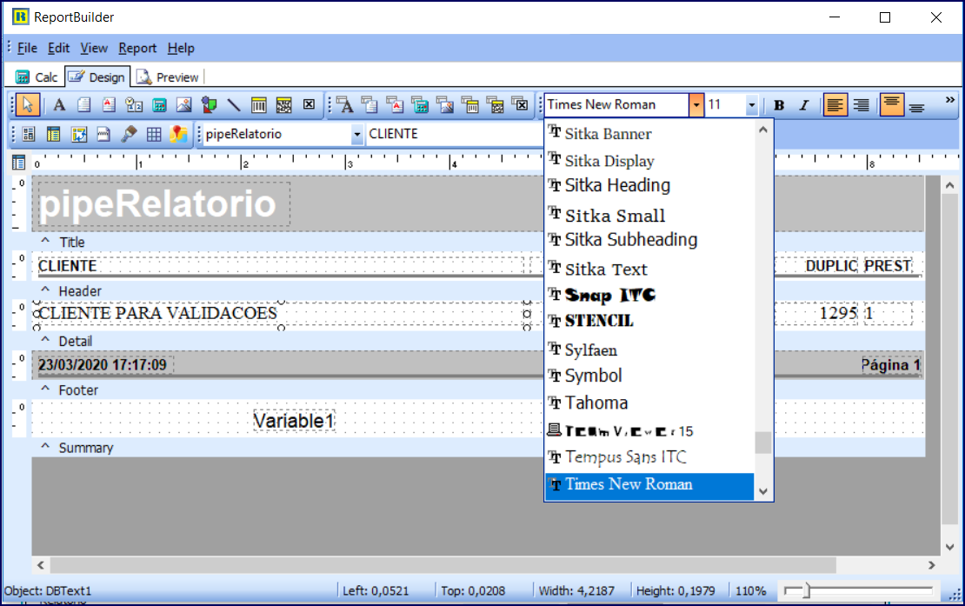Pick the System Variable component tool
965x606 pixels.
click(134, 104)
